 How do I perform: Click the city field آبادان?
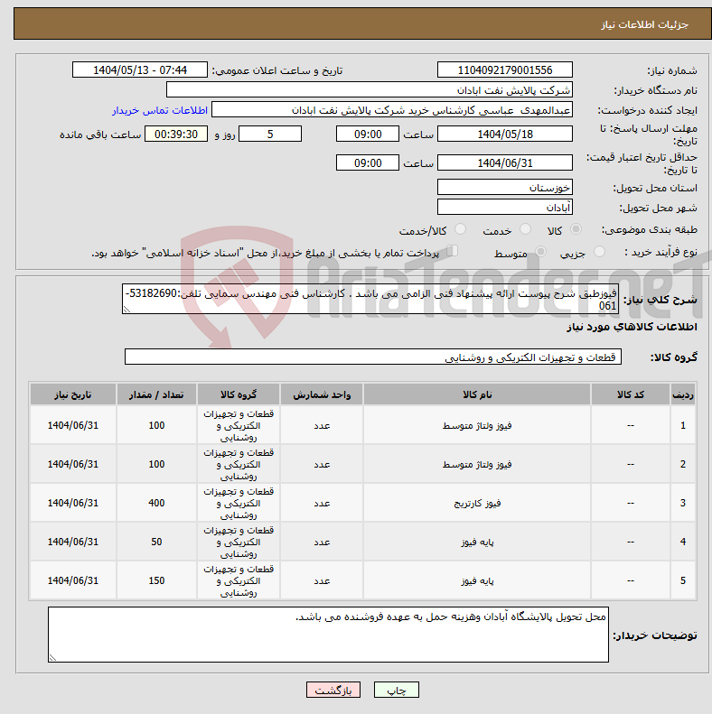[504, 208]
